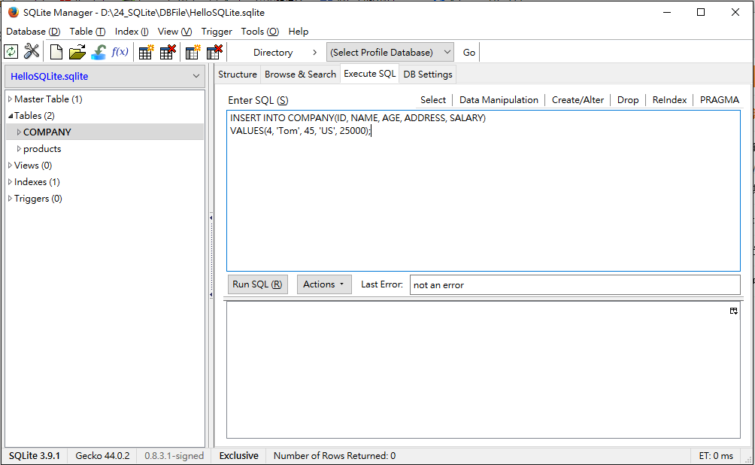Image resolution: width=755 pixels, height=465 pixels.
Task: Switch to Browse & Search tab
Action: point(301,74)
